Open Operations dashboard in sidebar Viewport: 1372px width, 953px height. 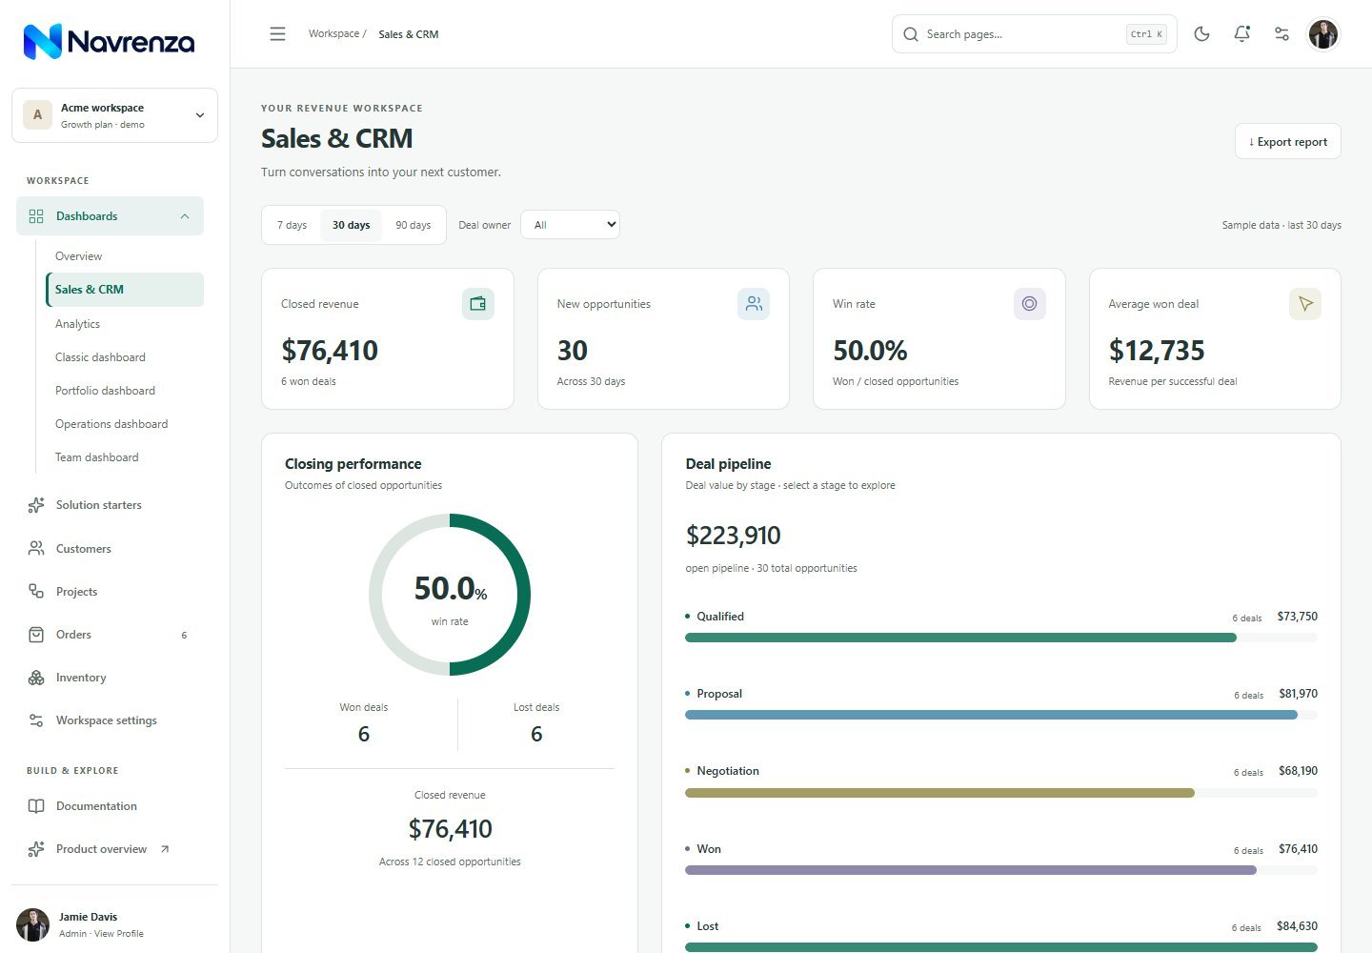pos(125,424)
